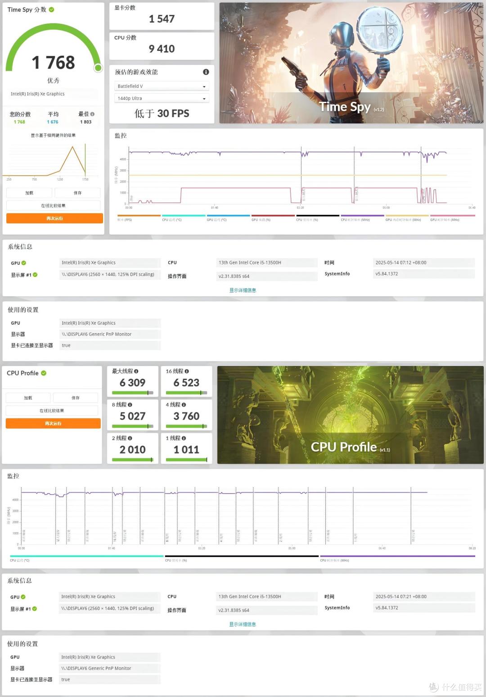Click the green check beside 显示屏 #1 in Time Spy 系统信息

(35, 275)
